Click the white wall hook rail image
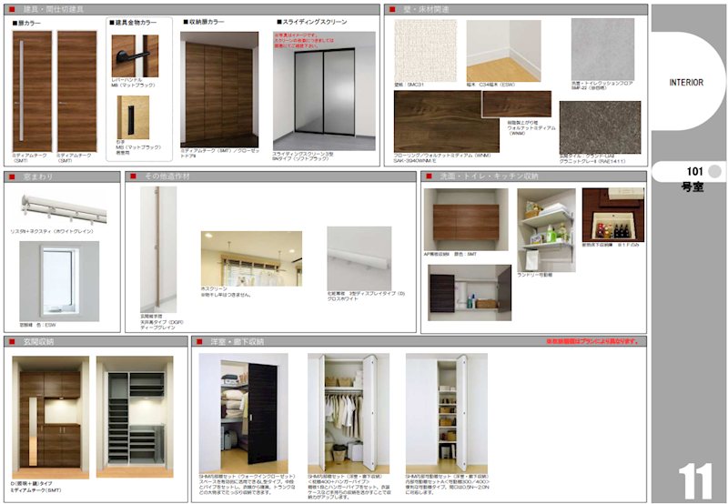Screen dimensions: 728x504 tap(359, 258)
